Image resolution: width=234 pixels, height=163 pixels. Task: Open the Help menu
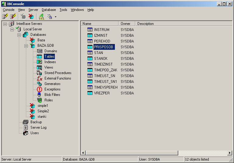pyautogui.click(x=91, y=10)
